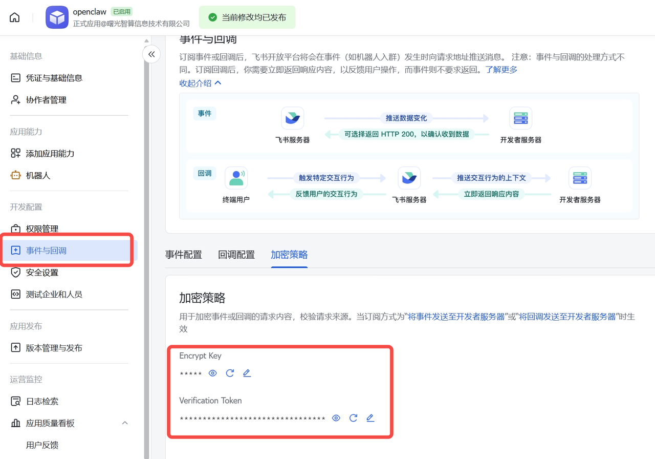The image size is (655, 459).
Task: Refresh the Encrypt Key
Action: tap(230, 373)
